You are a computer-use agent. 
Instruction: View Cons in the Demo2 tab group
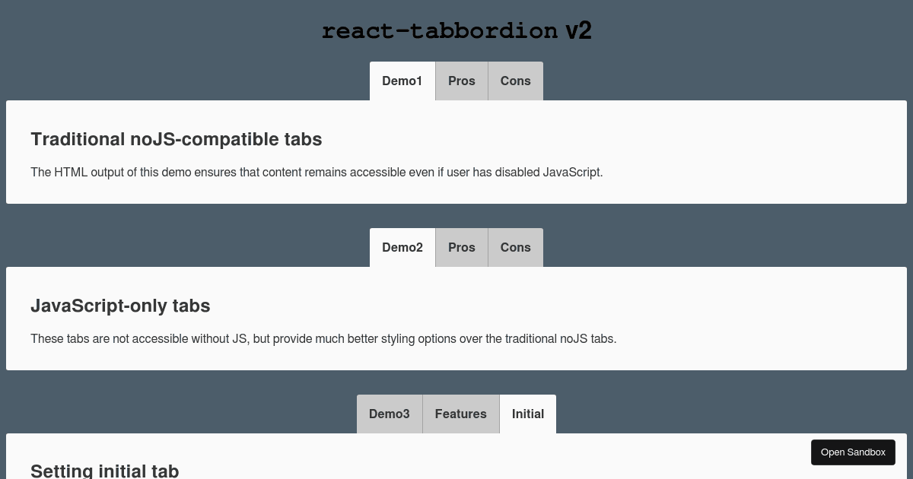point(515,247)
